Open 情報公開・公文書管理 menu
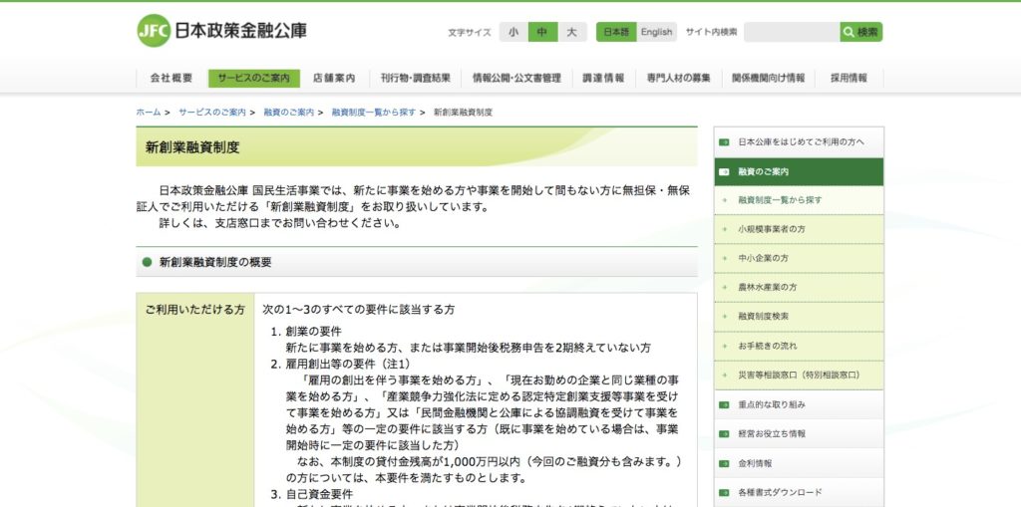Viewport: 1021px width, 507px height. pyautogui.click(x=517, y=78)
